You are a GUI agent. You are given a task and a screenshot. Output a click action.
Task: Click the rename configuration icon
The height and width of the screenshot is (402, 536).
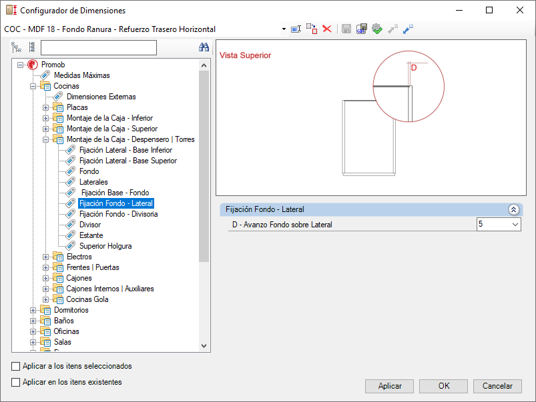pyautogui.click(x=296, y=29)
